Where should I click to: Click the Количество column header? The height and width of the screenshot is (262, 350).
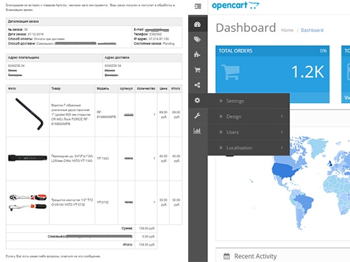pyautogui.click(x=146, y=89)
